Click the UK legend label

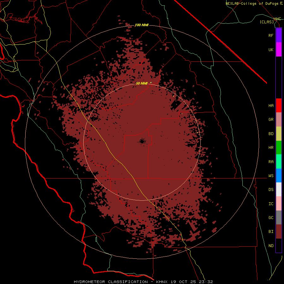[x=271, y=50]
